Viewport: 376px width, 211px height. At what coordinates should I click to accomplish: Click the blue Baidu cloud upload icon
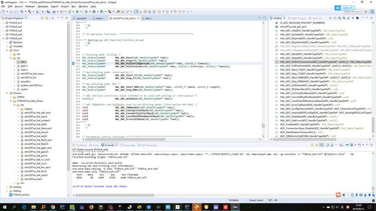338,8
